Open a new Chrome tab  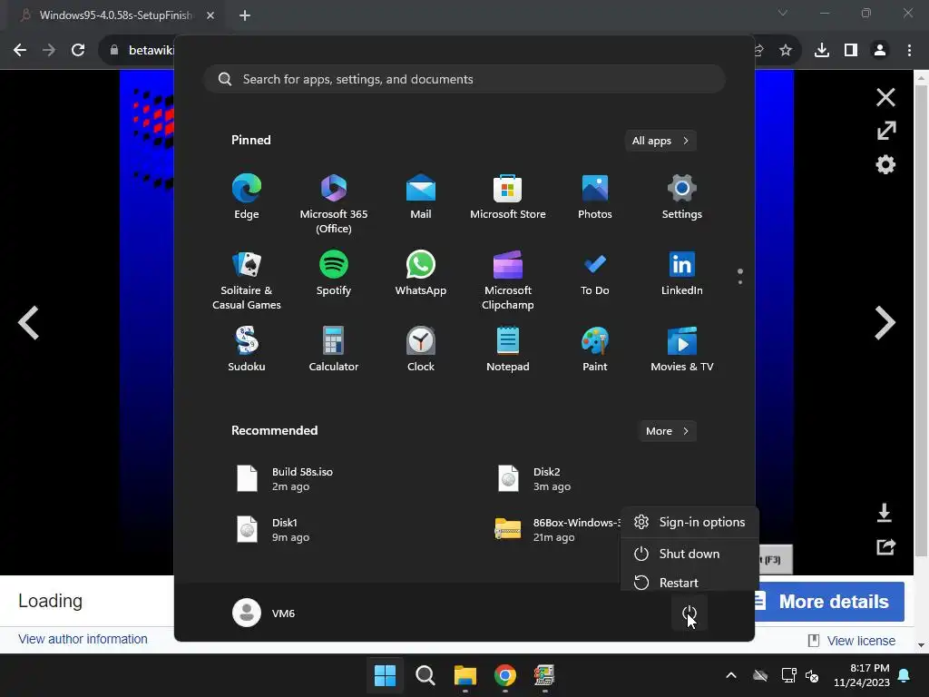point(245,15)
